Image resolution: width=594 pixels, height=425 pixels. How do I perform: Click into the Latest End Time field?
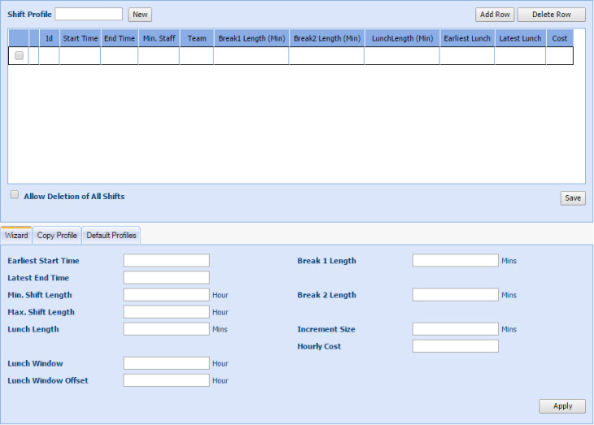coord(166,278)
